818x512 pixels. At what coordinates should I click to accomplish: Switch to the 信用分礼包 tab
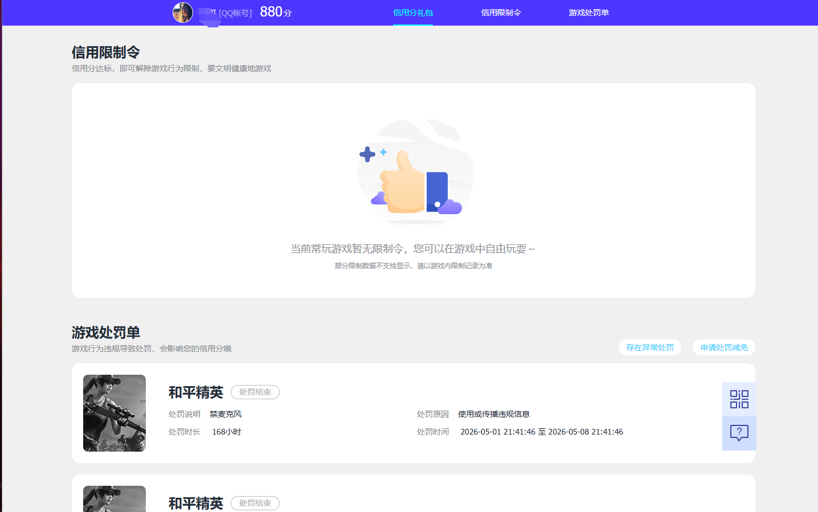pos(413,13)
